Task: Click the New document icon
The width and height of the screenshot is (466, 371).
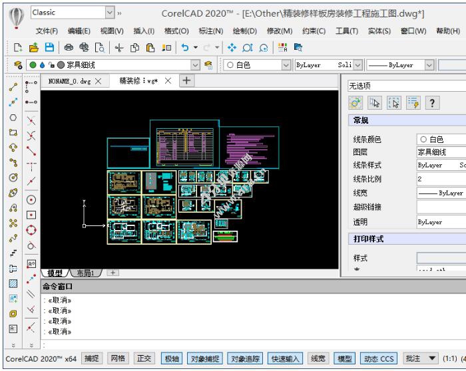Action: pos(18,47)
